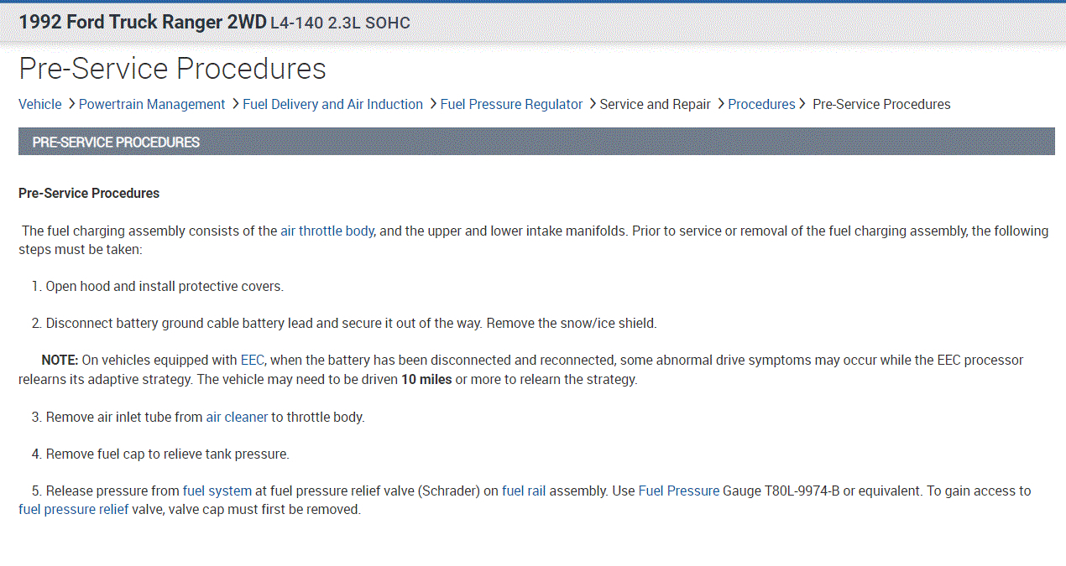Click the chevron before Powertrain Management
This screenshot has width=1066, height=566.
(x=71, y=104)
